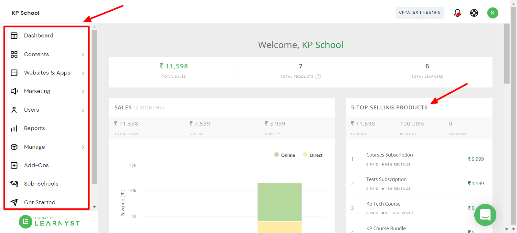Expand the Websites & Apps chevron
The image size is (517, 233).
83,73
